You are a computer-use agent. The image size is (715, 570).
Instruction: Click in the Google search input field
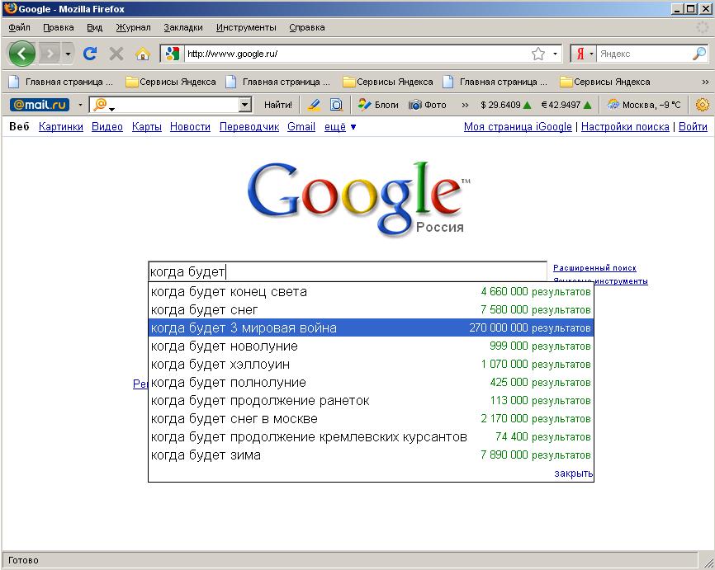tap(347, 272)
